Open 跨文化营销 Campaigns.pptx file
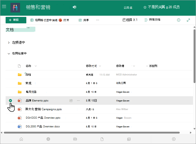Image resolution: width=196 pixels, height=144 pixels. pos(44,109)
